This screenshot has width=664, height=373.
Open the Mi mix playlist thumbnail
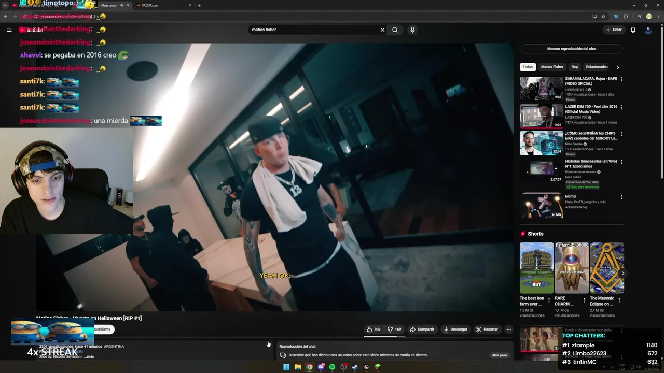pyautogui.click(x=541, y=206)
